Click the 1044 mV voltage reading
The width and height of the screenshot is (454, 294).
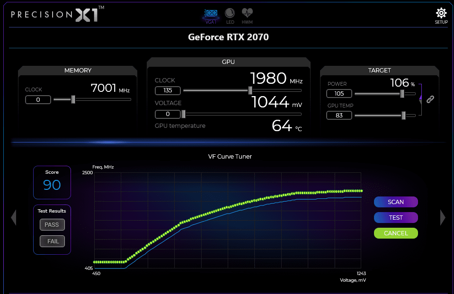coord(276,102)
